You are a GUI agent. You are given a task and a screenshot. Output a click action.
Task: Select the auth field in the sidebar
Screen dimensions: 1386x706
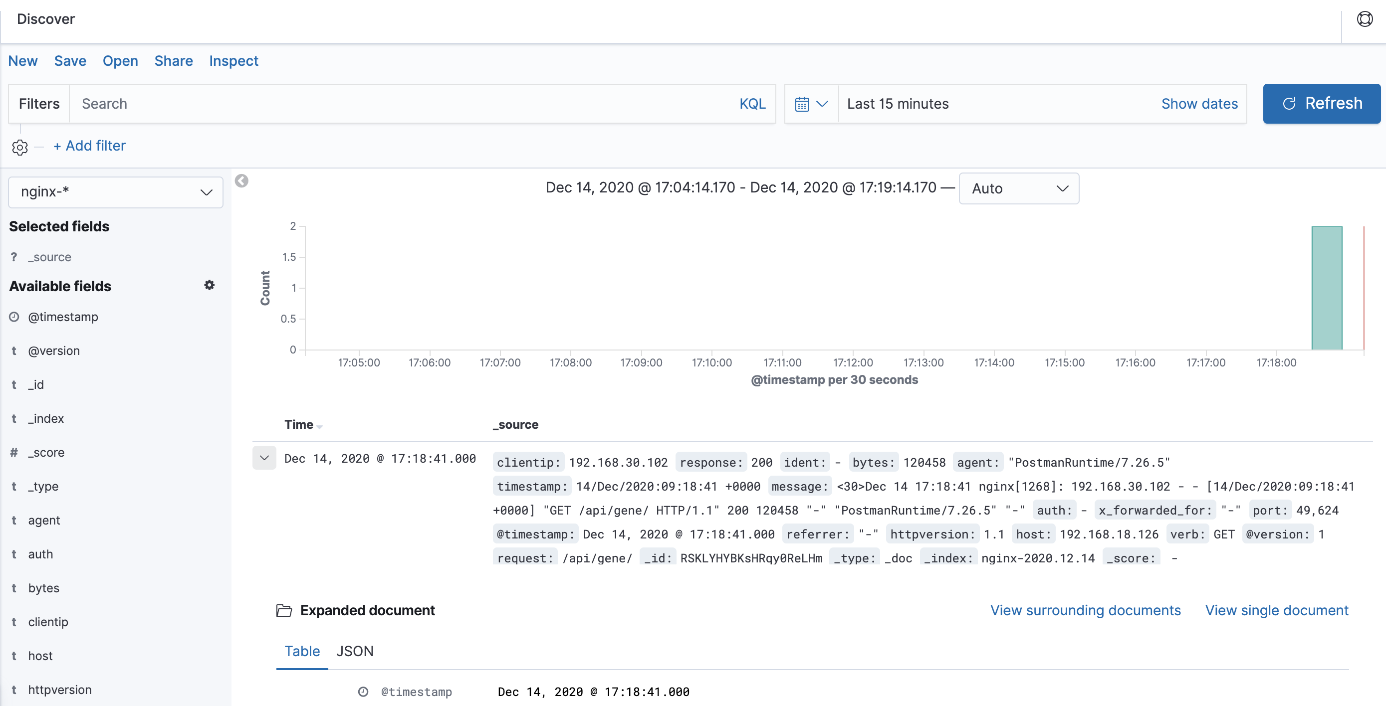[x=40, y=554]
